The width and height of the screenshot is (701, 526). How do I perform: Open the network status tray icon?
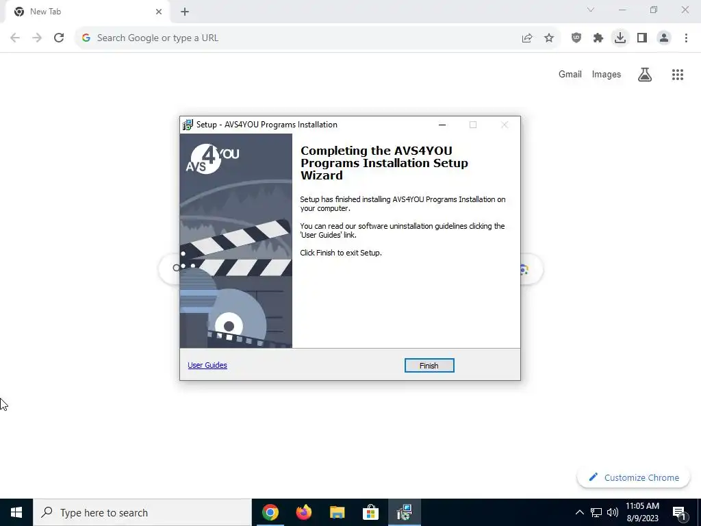coord(596,512)
